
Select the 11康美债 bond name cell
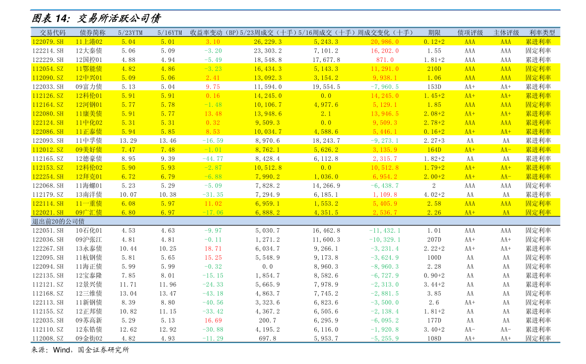click(89, 114)
